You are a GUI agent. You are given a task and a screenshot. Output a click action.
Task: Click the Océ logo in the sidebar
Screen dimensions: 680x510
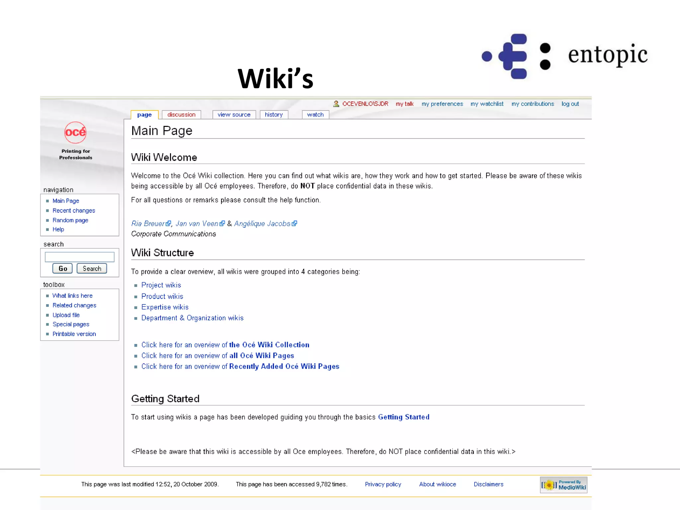[x=75, y=132]
